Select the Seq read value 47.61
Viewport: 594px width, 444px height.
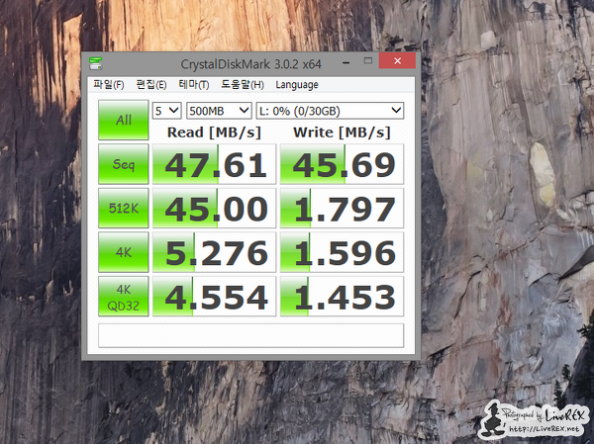pyautogui.click(x=214, y=164)
